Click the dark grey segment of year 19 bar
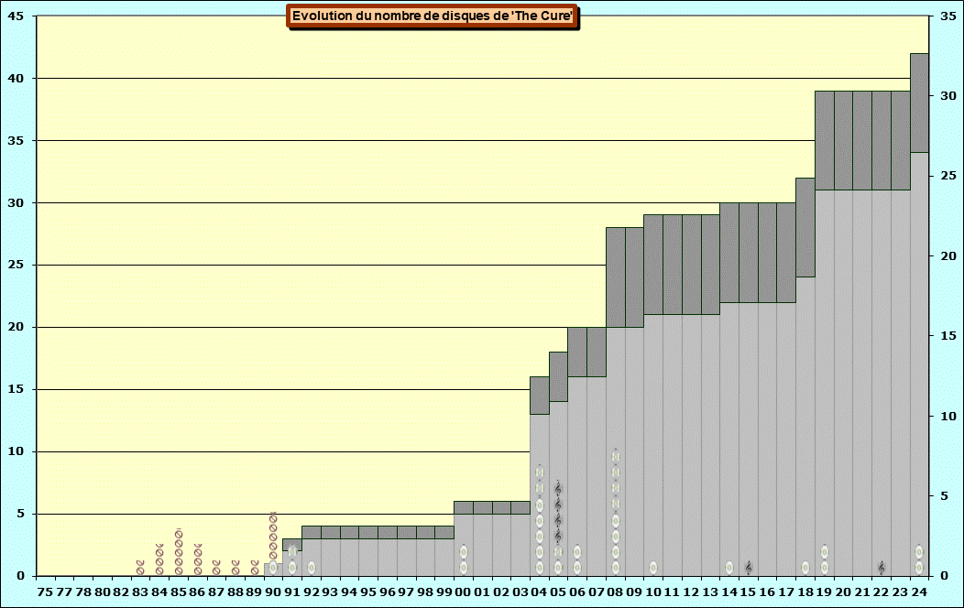Screen dimensions: 964x608 (825, 140)
